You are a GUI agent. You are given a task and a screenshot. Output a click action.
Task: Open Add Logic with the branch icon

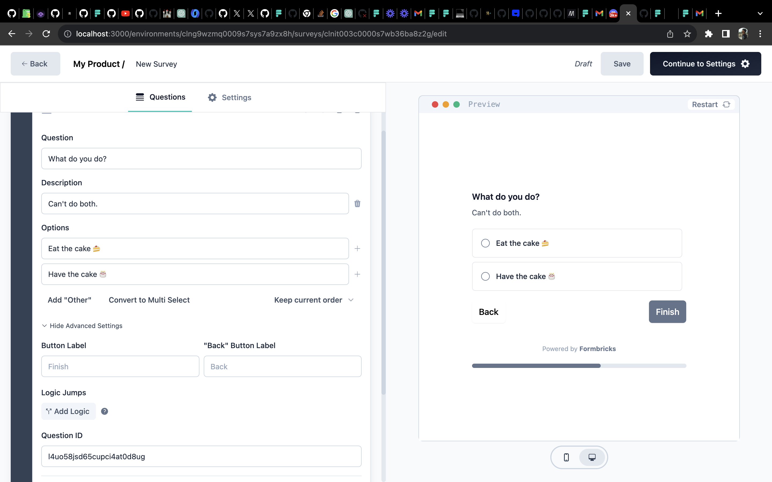pos(68,411)
